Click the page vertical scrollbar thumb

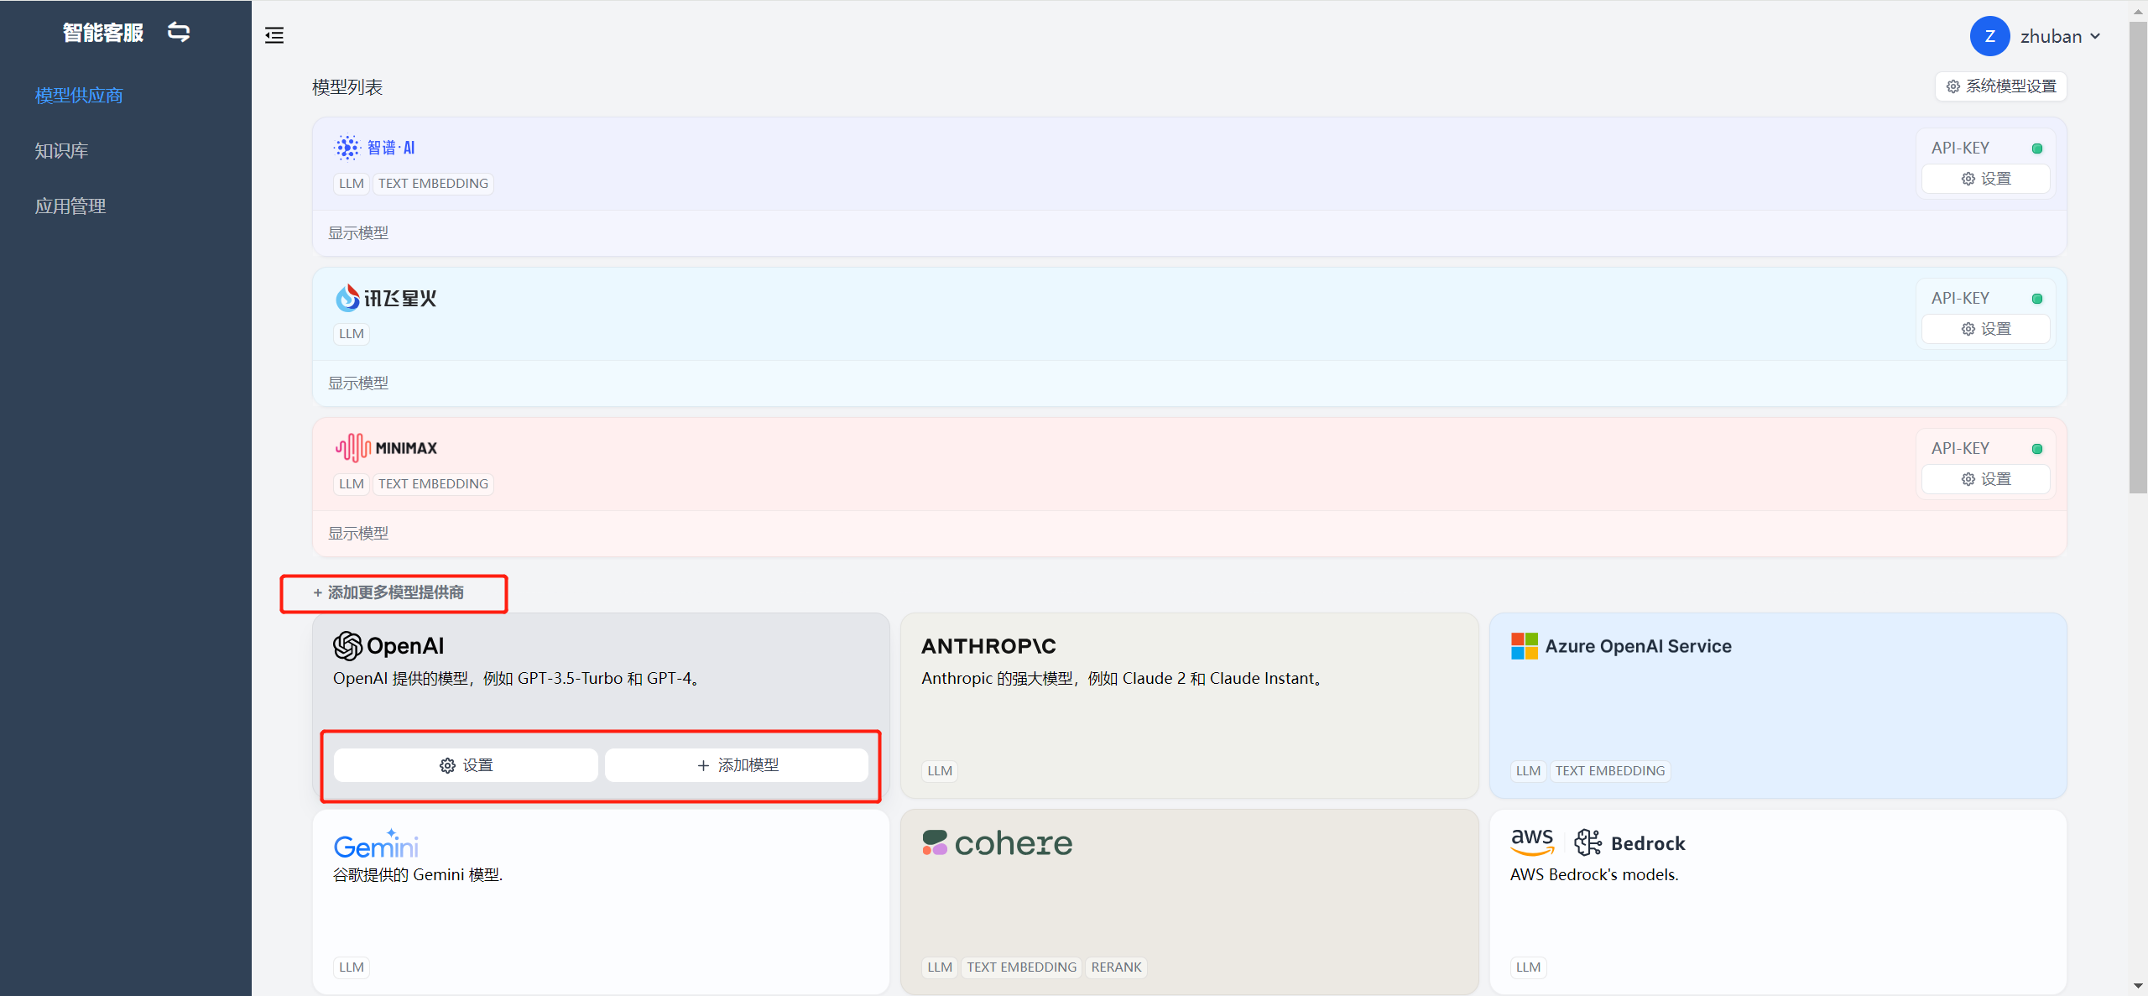click(x=2138, y=256)
